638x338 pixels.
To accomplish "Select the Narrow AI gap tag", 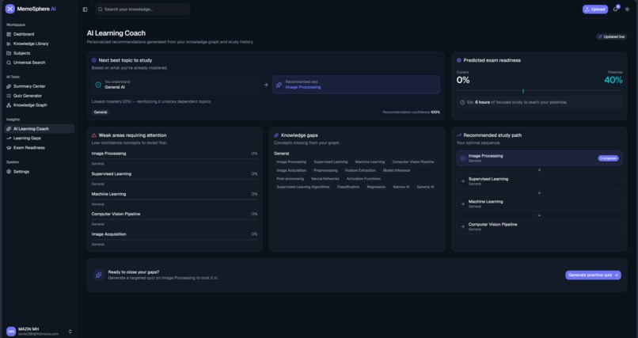I will (401, 187).
